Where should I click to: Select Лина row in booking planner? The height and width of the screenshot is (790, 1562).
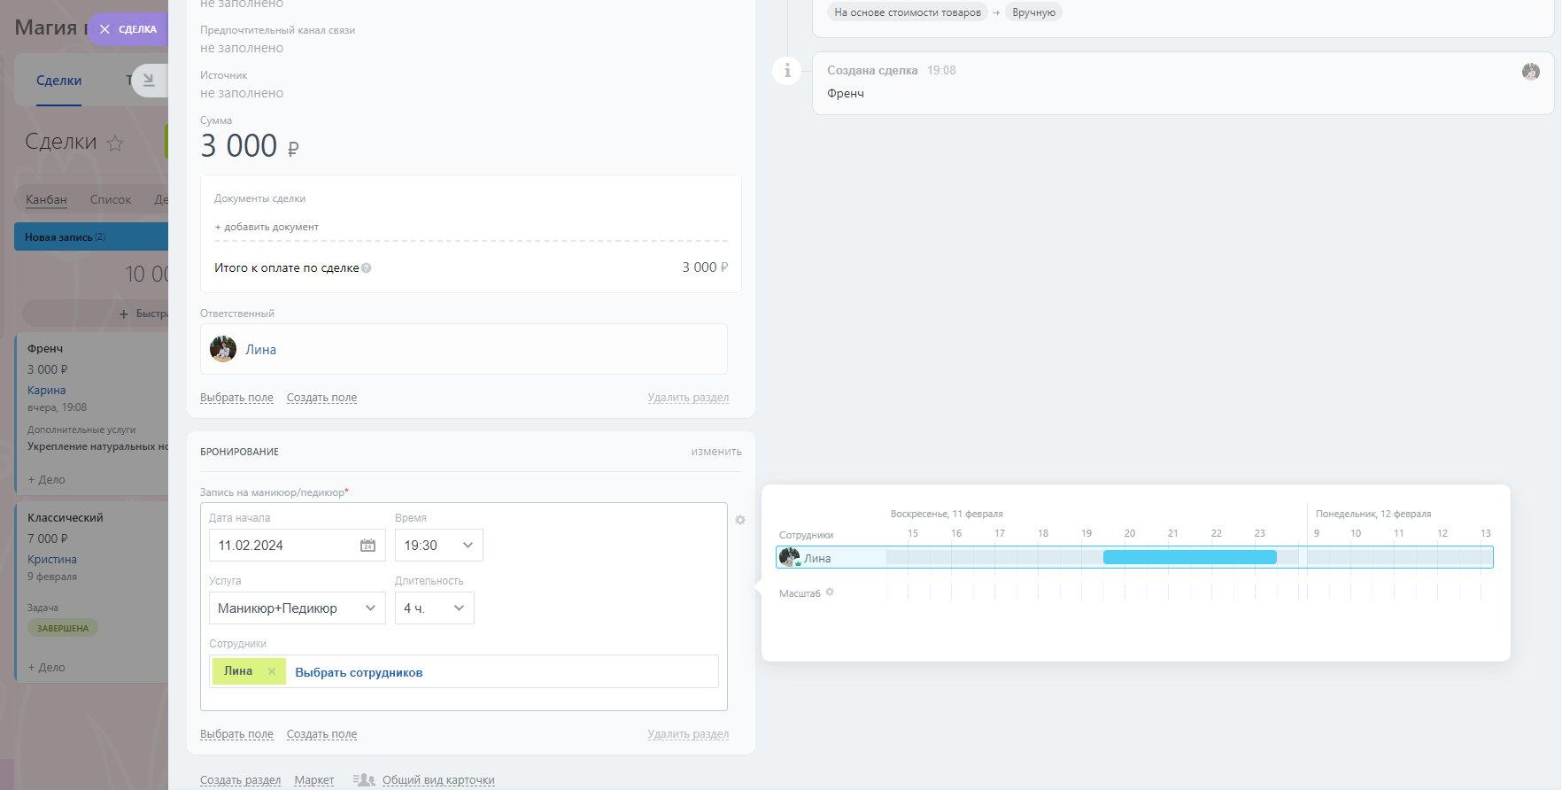1134,557
